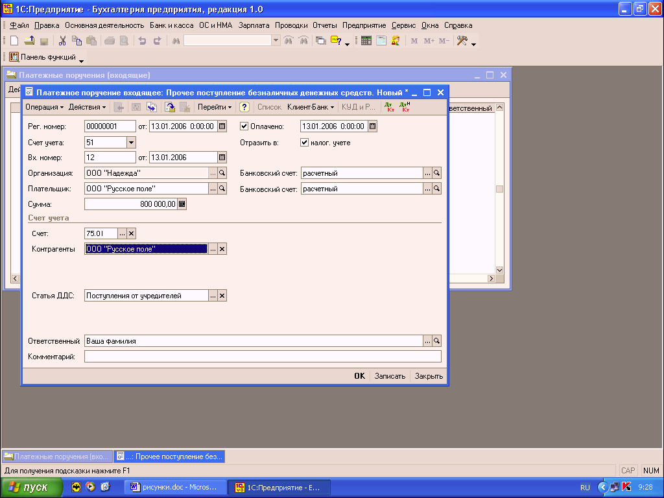This screenshot has height=498, width=664.
Task: Open the calculator icon in main toolbar
Action: tap(366, 41)
